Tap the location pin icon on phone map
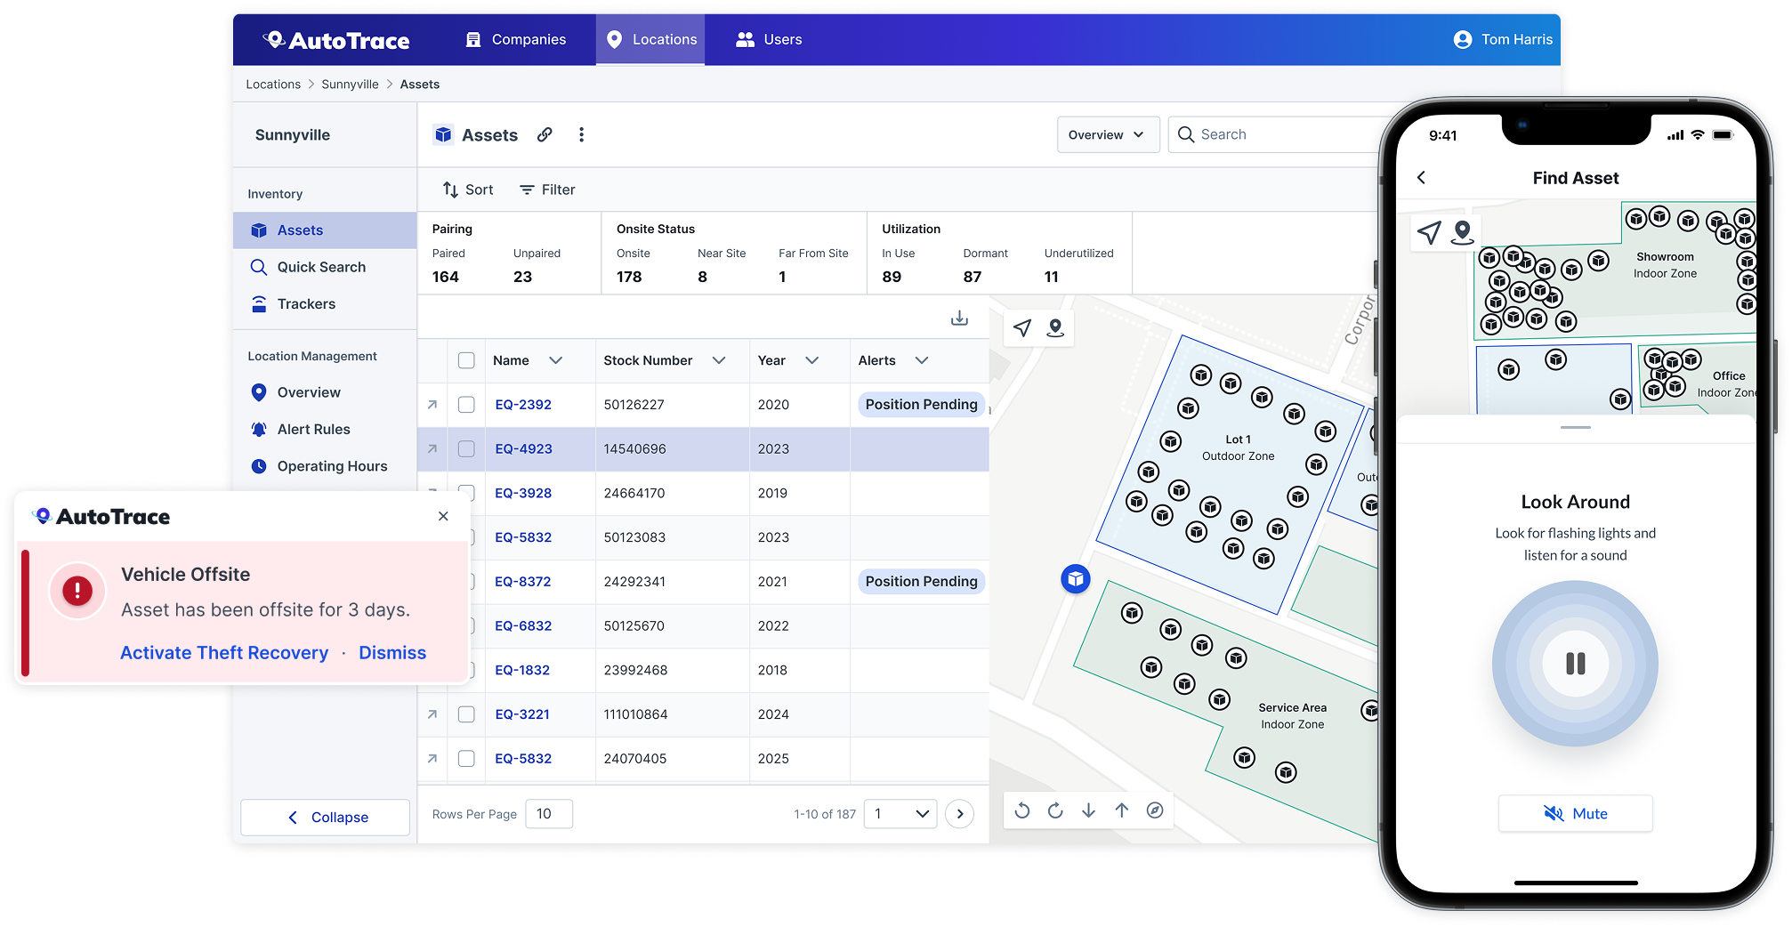This screenshot has height=927, width=1792. point(1462,232)
